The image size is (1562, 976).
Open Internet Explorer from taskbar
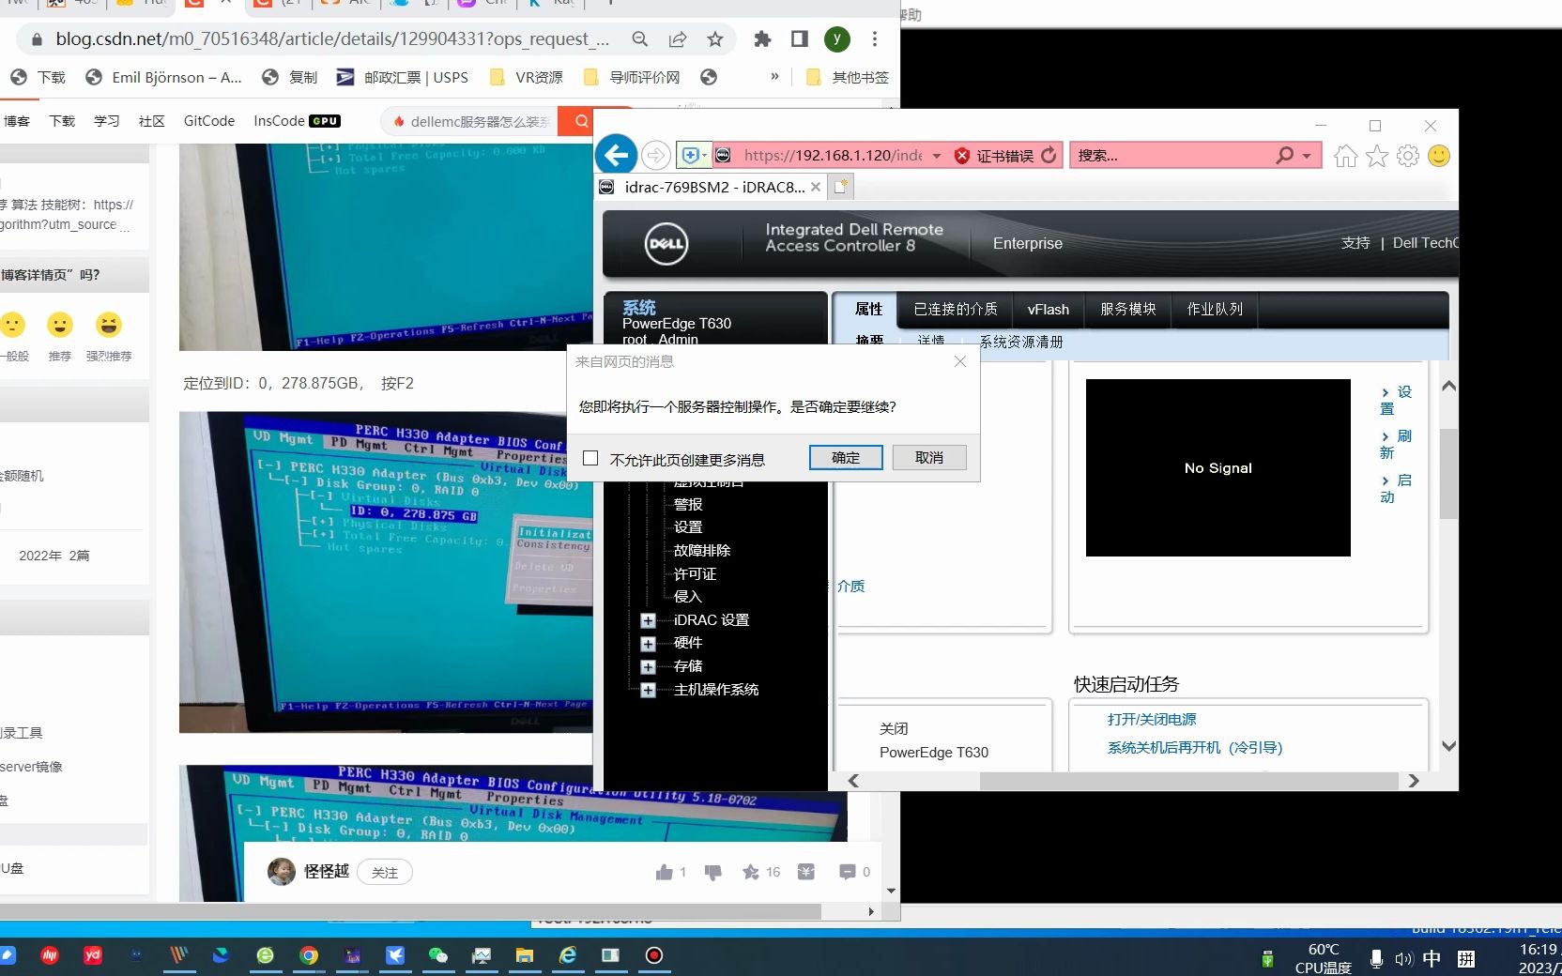(568, 955)
